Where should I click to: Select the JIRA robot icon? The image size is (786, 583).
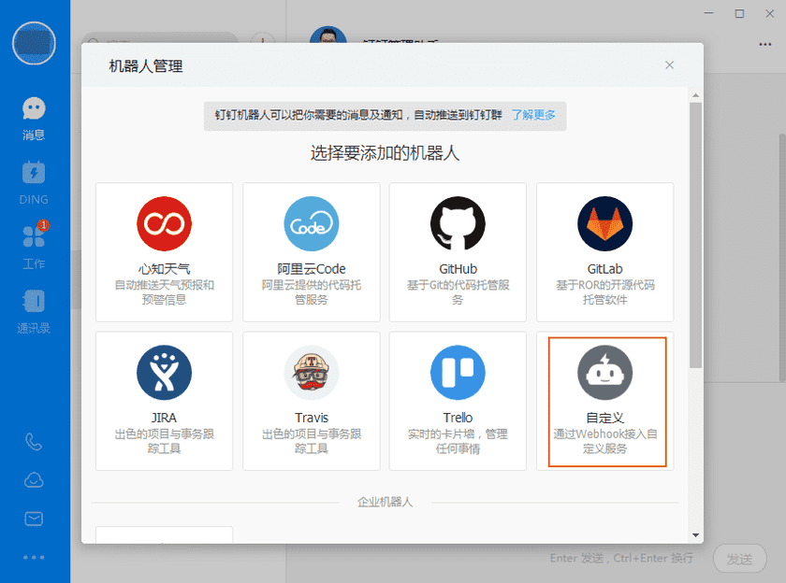pyautogui.click(x=164, y=373)
